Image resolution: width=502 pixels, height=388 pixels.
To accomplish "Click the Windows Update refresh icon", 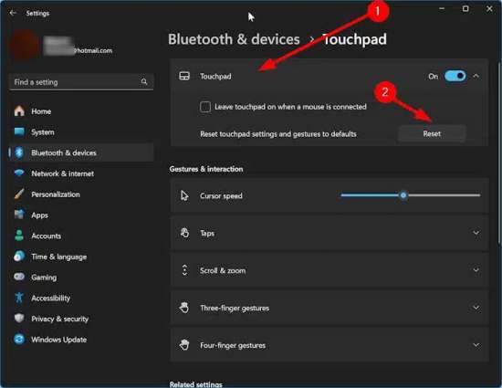I will (19, 339).
